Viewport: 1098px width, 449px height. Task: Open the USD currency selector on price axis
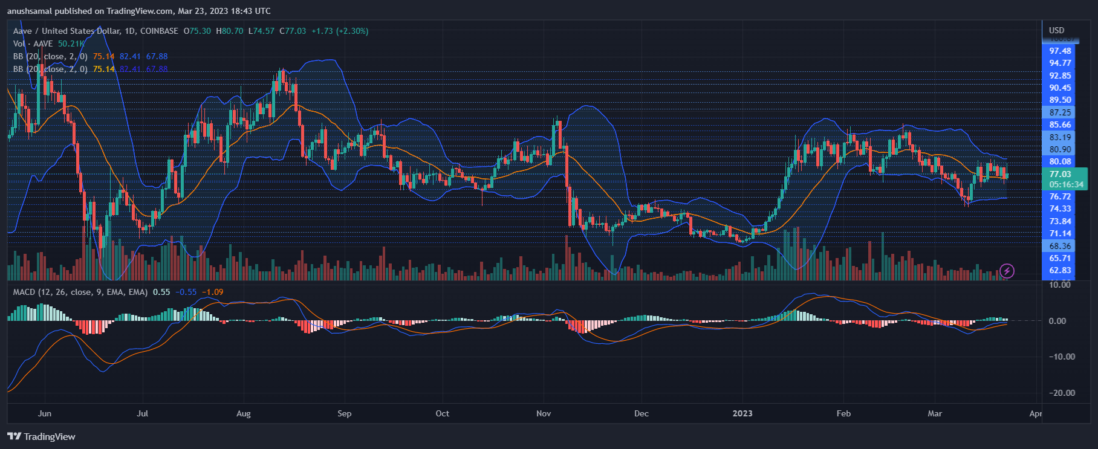1056,30
